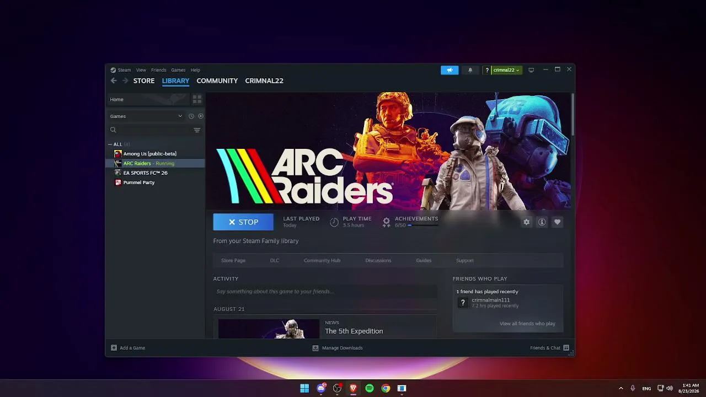
Task: Open the Windows Start menu
Action: coord(304,388)
